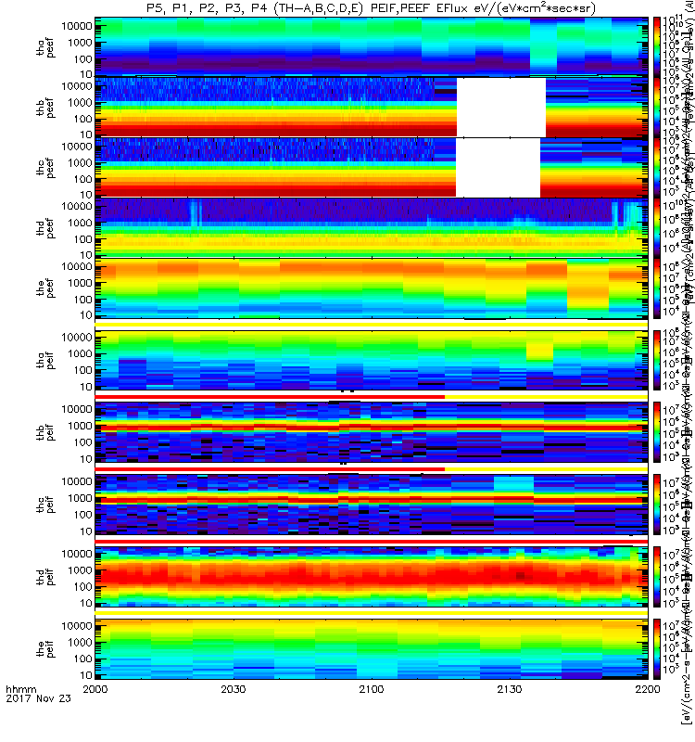Click the 10000 tick label on thd peif axis
This screenshot has height=742, width=695.
click(x=77, y=554)
